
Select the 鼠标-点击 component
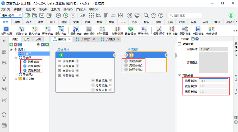(76, 29)
